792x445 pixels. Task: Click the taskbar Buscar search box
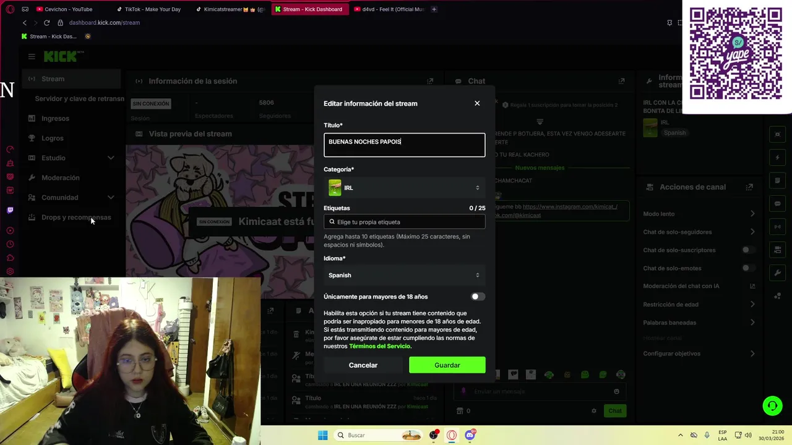[x=379, y=435]
